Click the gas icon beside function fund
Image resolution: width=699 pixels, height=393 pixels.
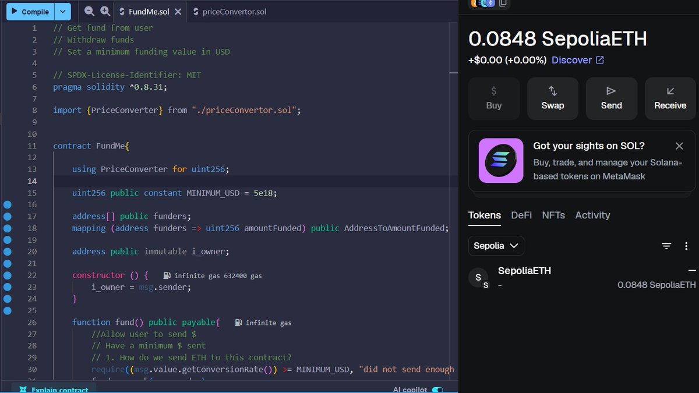(238, 323)
